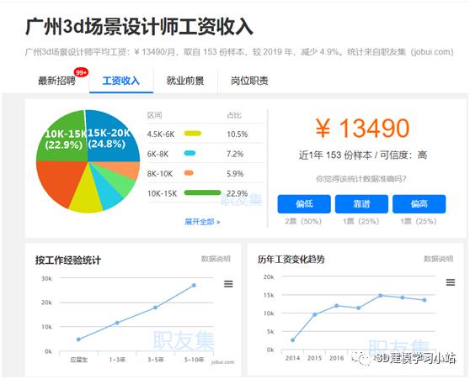Select the 工资收入 tab
Screen dimensions: 470x379
121,81
